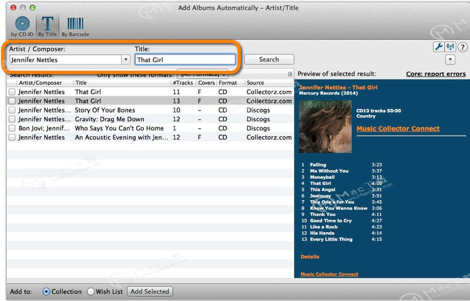Tick checkbox for That Girl with 13 tracks
The width and height of the screenshot is (470, 301).
[x=12, y=101]
